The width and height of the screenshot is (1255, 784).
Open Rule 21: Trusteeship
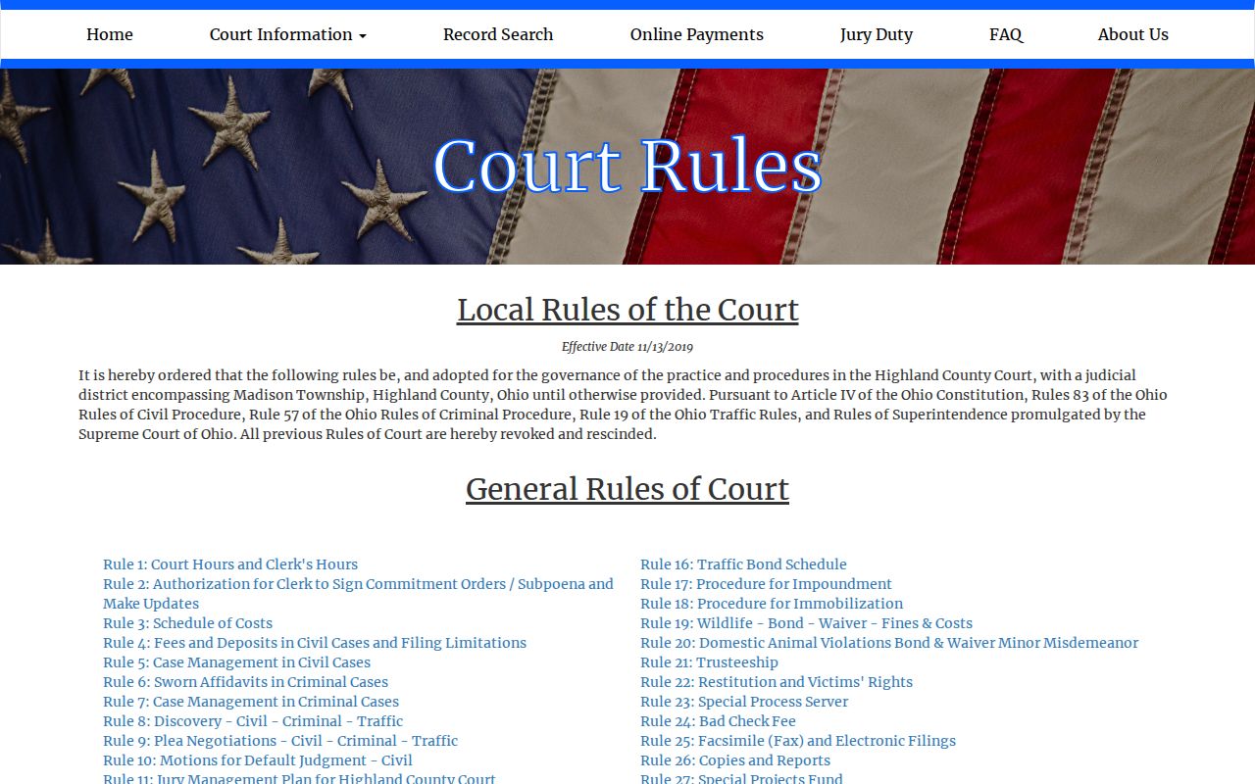tap(709, 662)
